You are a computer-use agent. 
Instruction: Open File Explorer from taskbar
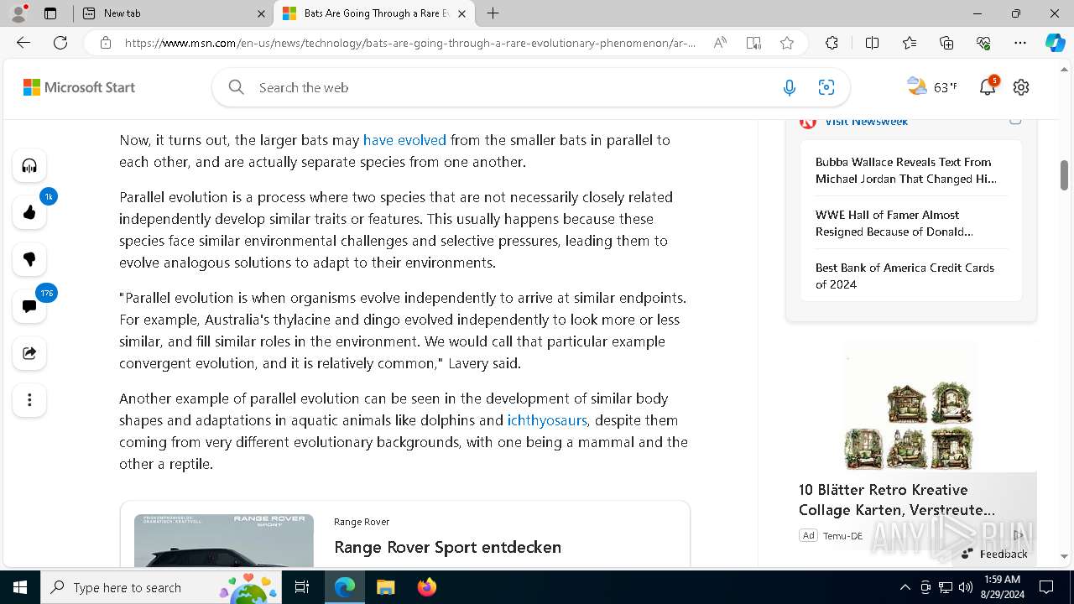[385, 587]
